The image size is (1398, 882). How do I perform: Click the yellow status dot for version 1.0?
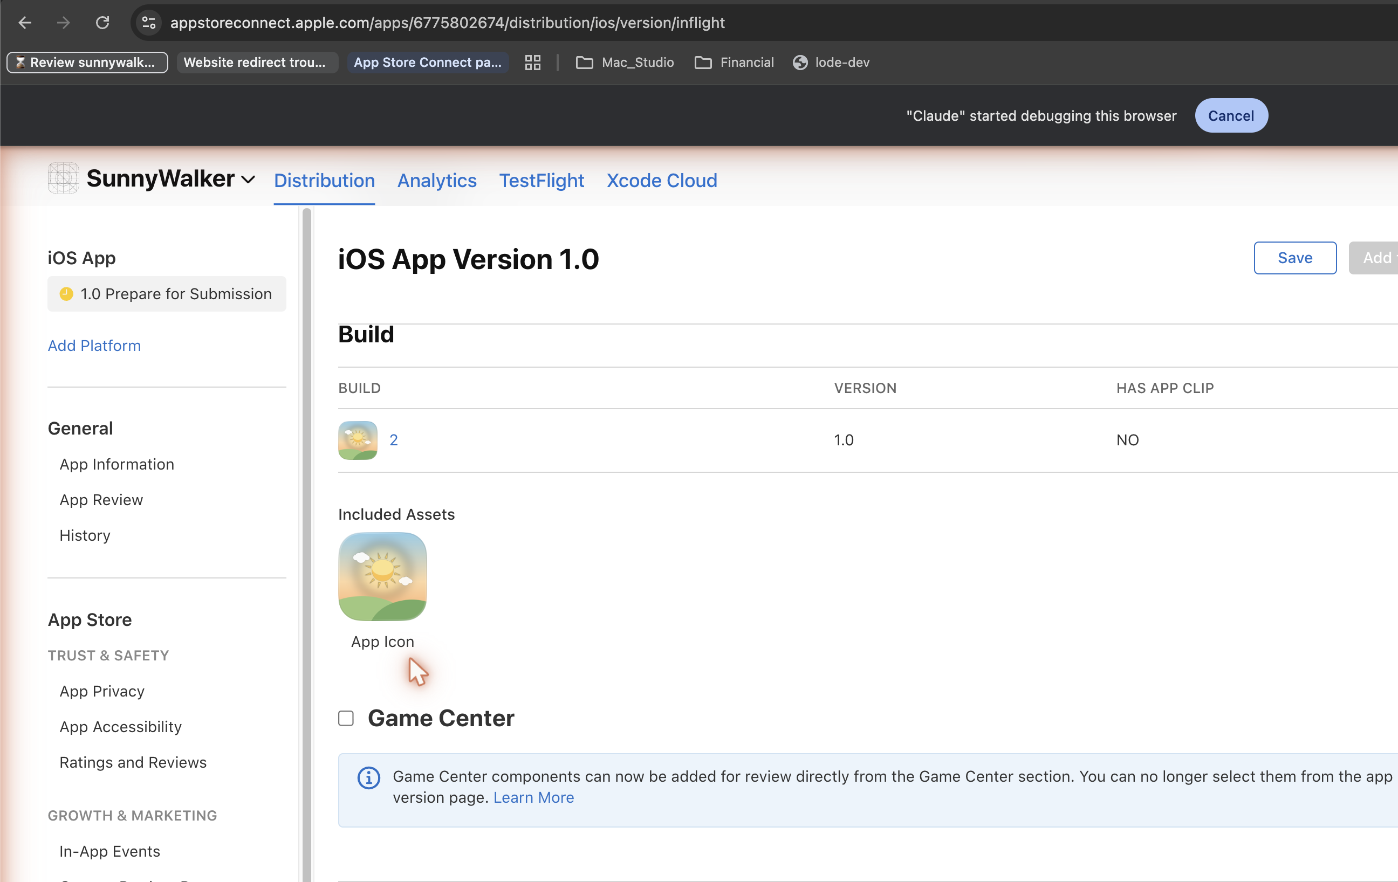pos(66,294)
